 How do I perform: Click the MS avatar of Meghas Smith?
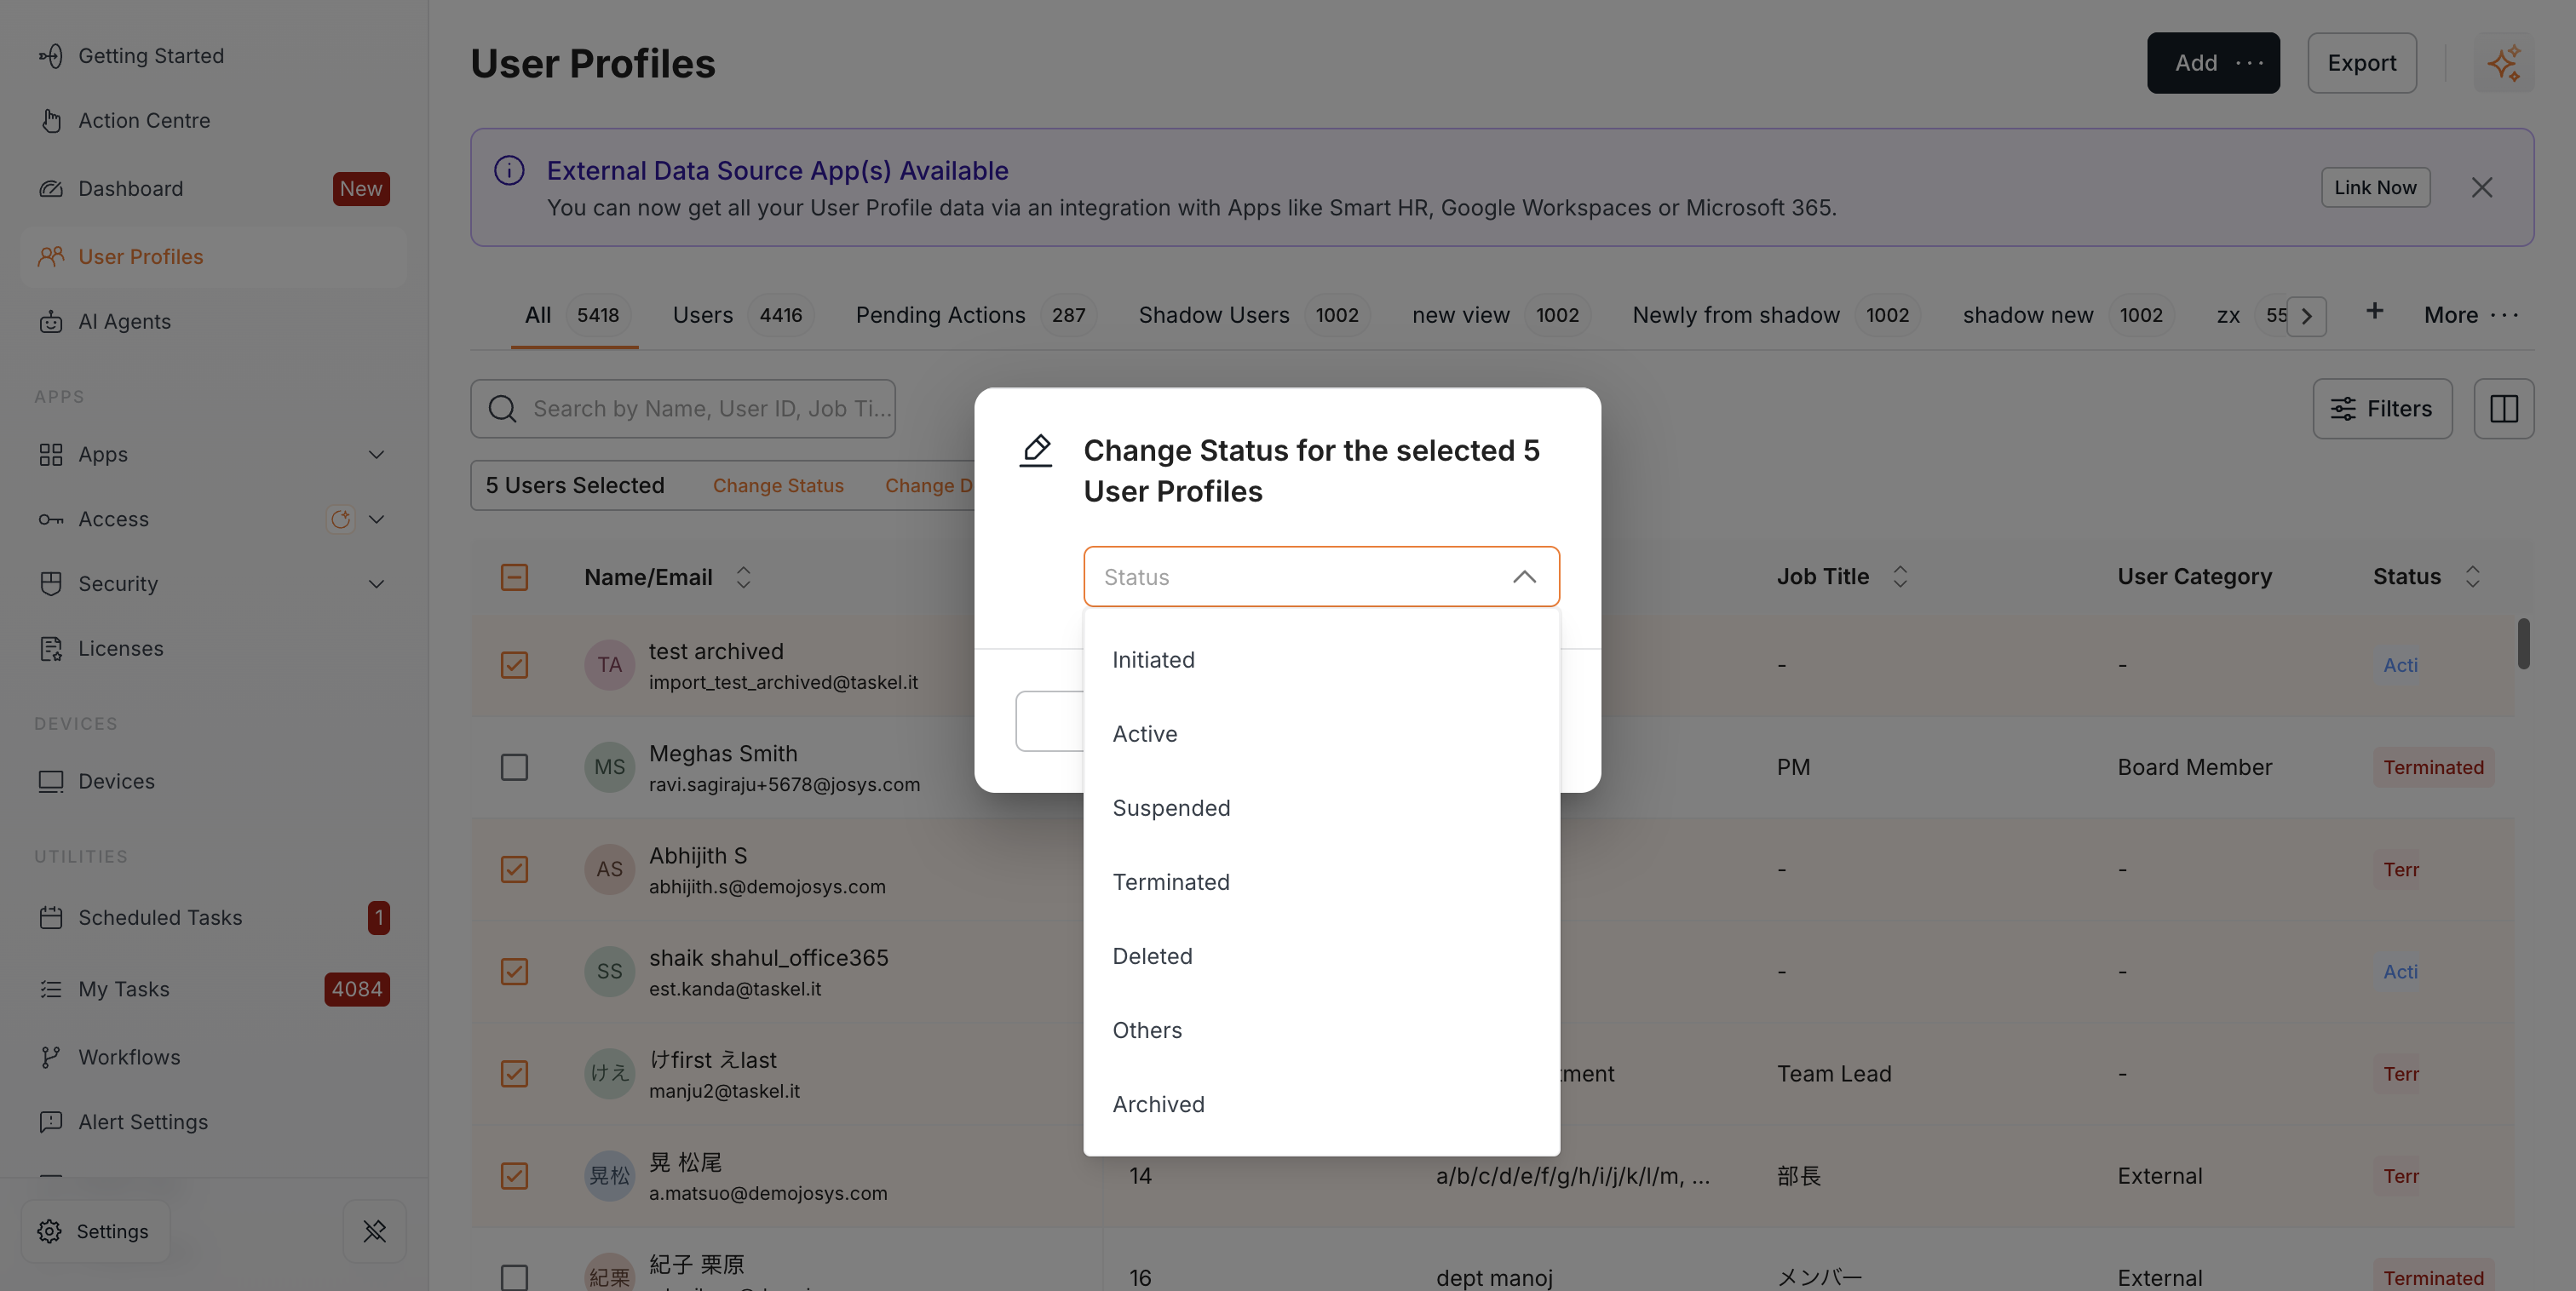coord(609,767)
